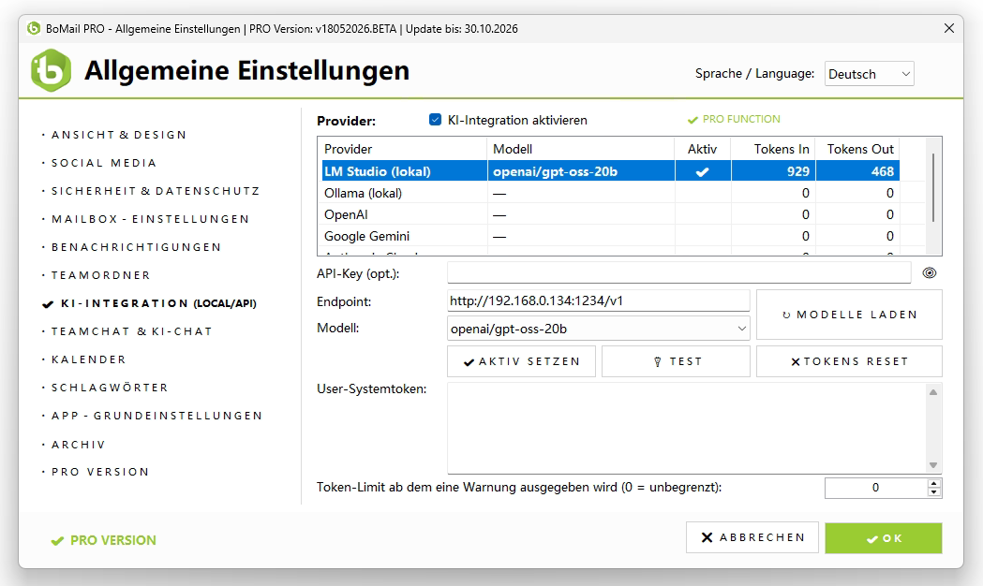Click the BoMail logo in header

pos(51,70)
